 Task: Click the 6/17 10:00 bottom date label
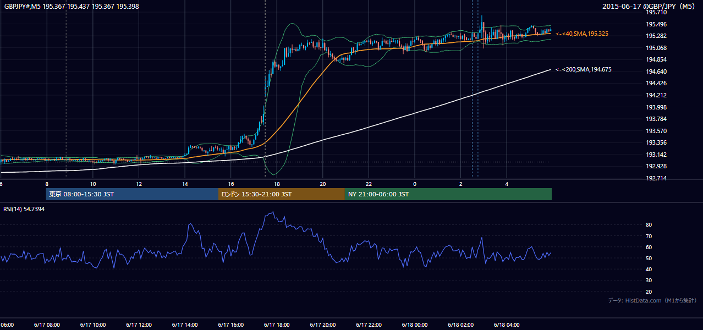[x=93, y=325]
